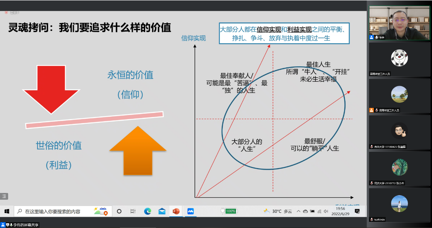Click the Task View taskbar icon
The width and height of the screenshot is (432, 228).
(133, 211)
